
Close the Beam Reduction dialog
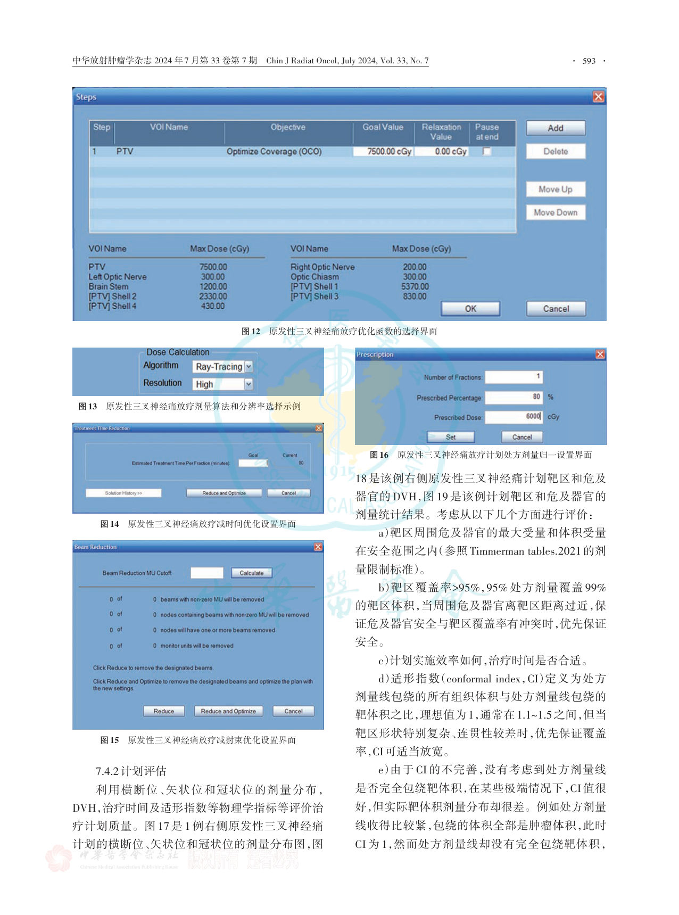tap(318, 547)
